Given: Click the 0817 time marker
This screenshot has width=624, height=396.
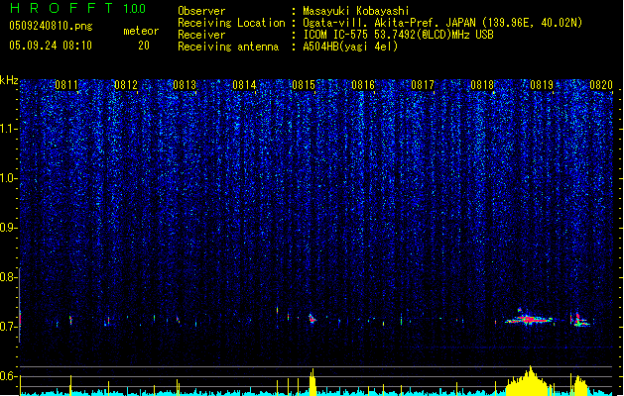Looking at the screenshot, I should click(423, 85).
